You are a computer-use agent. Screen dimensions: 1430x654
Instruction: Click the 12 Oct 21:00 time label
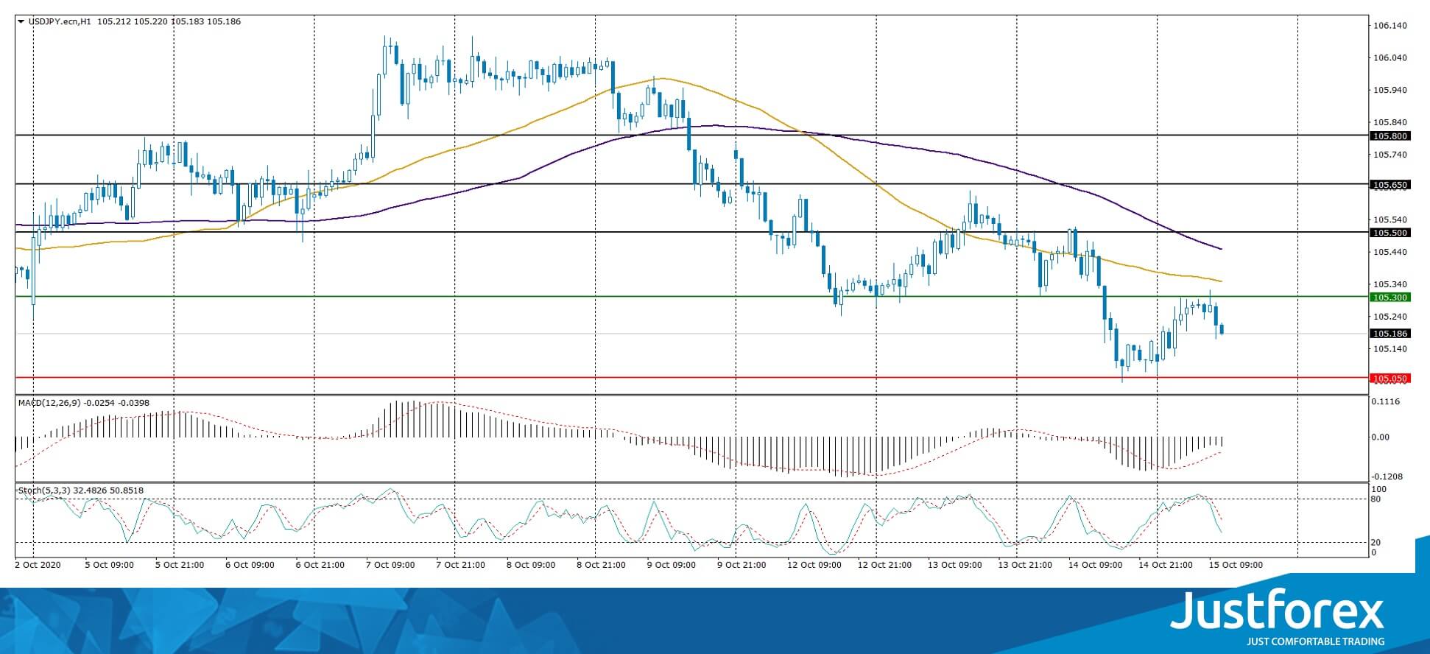(x=884, y=566)
